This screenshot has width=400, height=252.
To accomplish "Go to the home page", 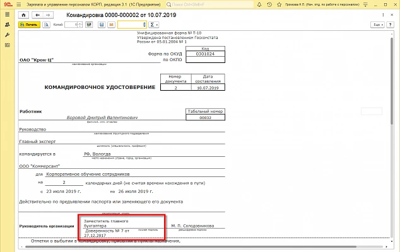I will [x=23, y=15].
